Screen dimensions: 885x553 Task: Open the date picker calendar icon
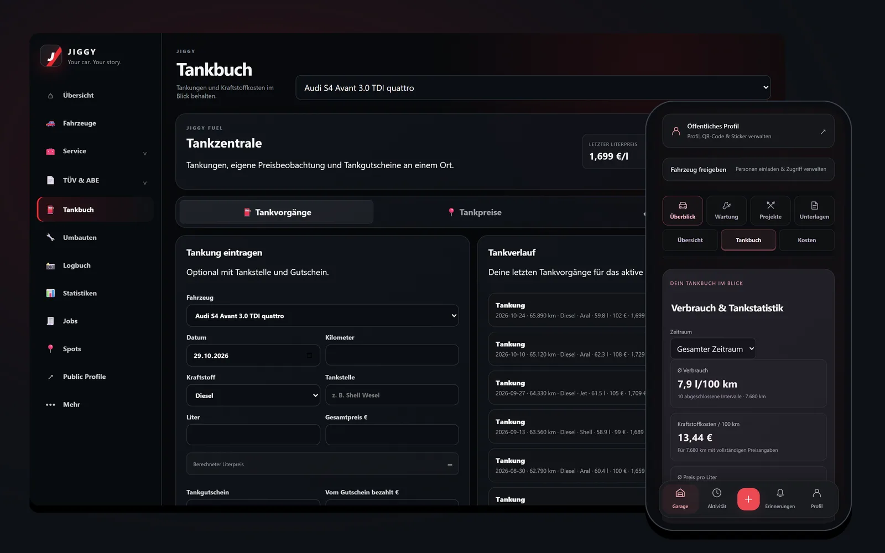tap(309, 356)
